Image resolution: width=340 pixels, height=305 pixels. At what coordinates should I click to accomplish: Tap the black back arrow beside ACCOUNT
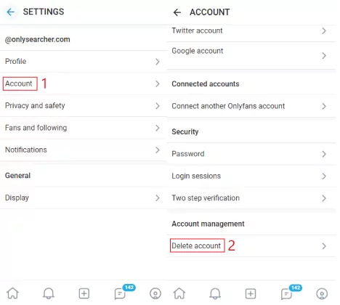tap(177, 12)
